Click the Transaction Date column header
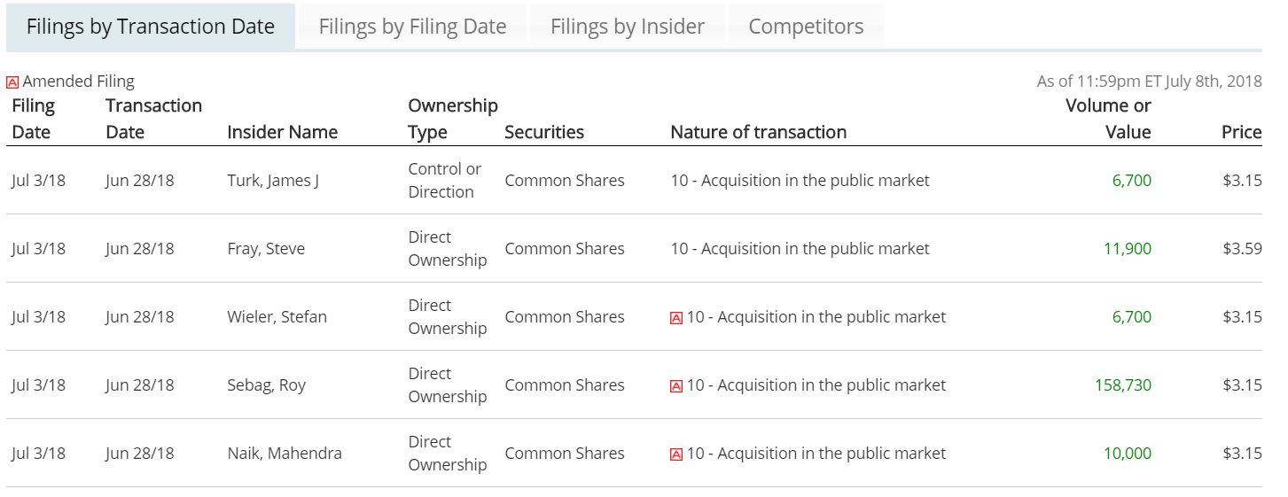The image size is (1288, 497). click(x=153, y=119)
